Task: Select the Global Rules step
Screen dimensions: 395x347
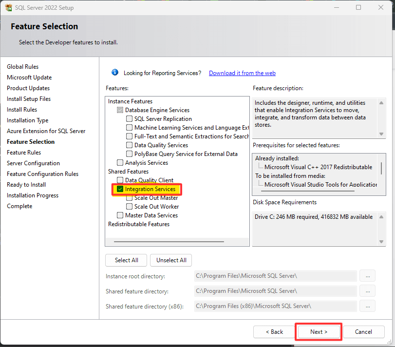Action: [23, 67]
